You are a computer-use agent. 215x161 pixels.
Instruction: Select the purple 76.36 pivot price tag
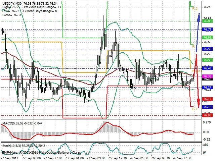click(x=207, y=76)
